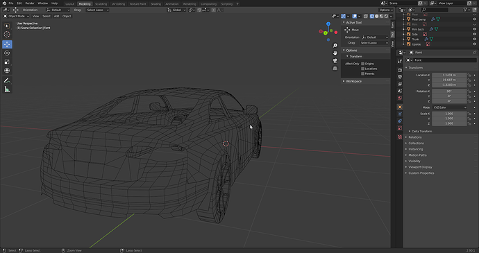The width and height of the screenshot is (479, 253).
Task: Select the Measure tool
Action: (x=7, y=89)
